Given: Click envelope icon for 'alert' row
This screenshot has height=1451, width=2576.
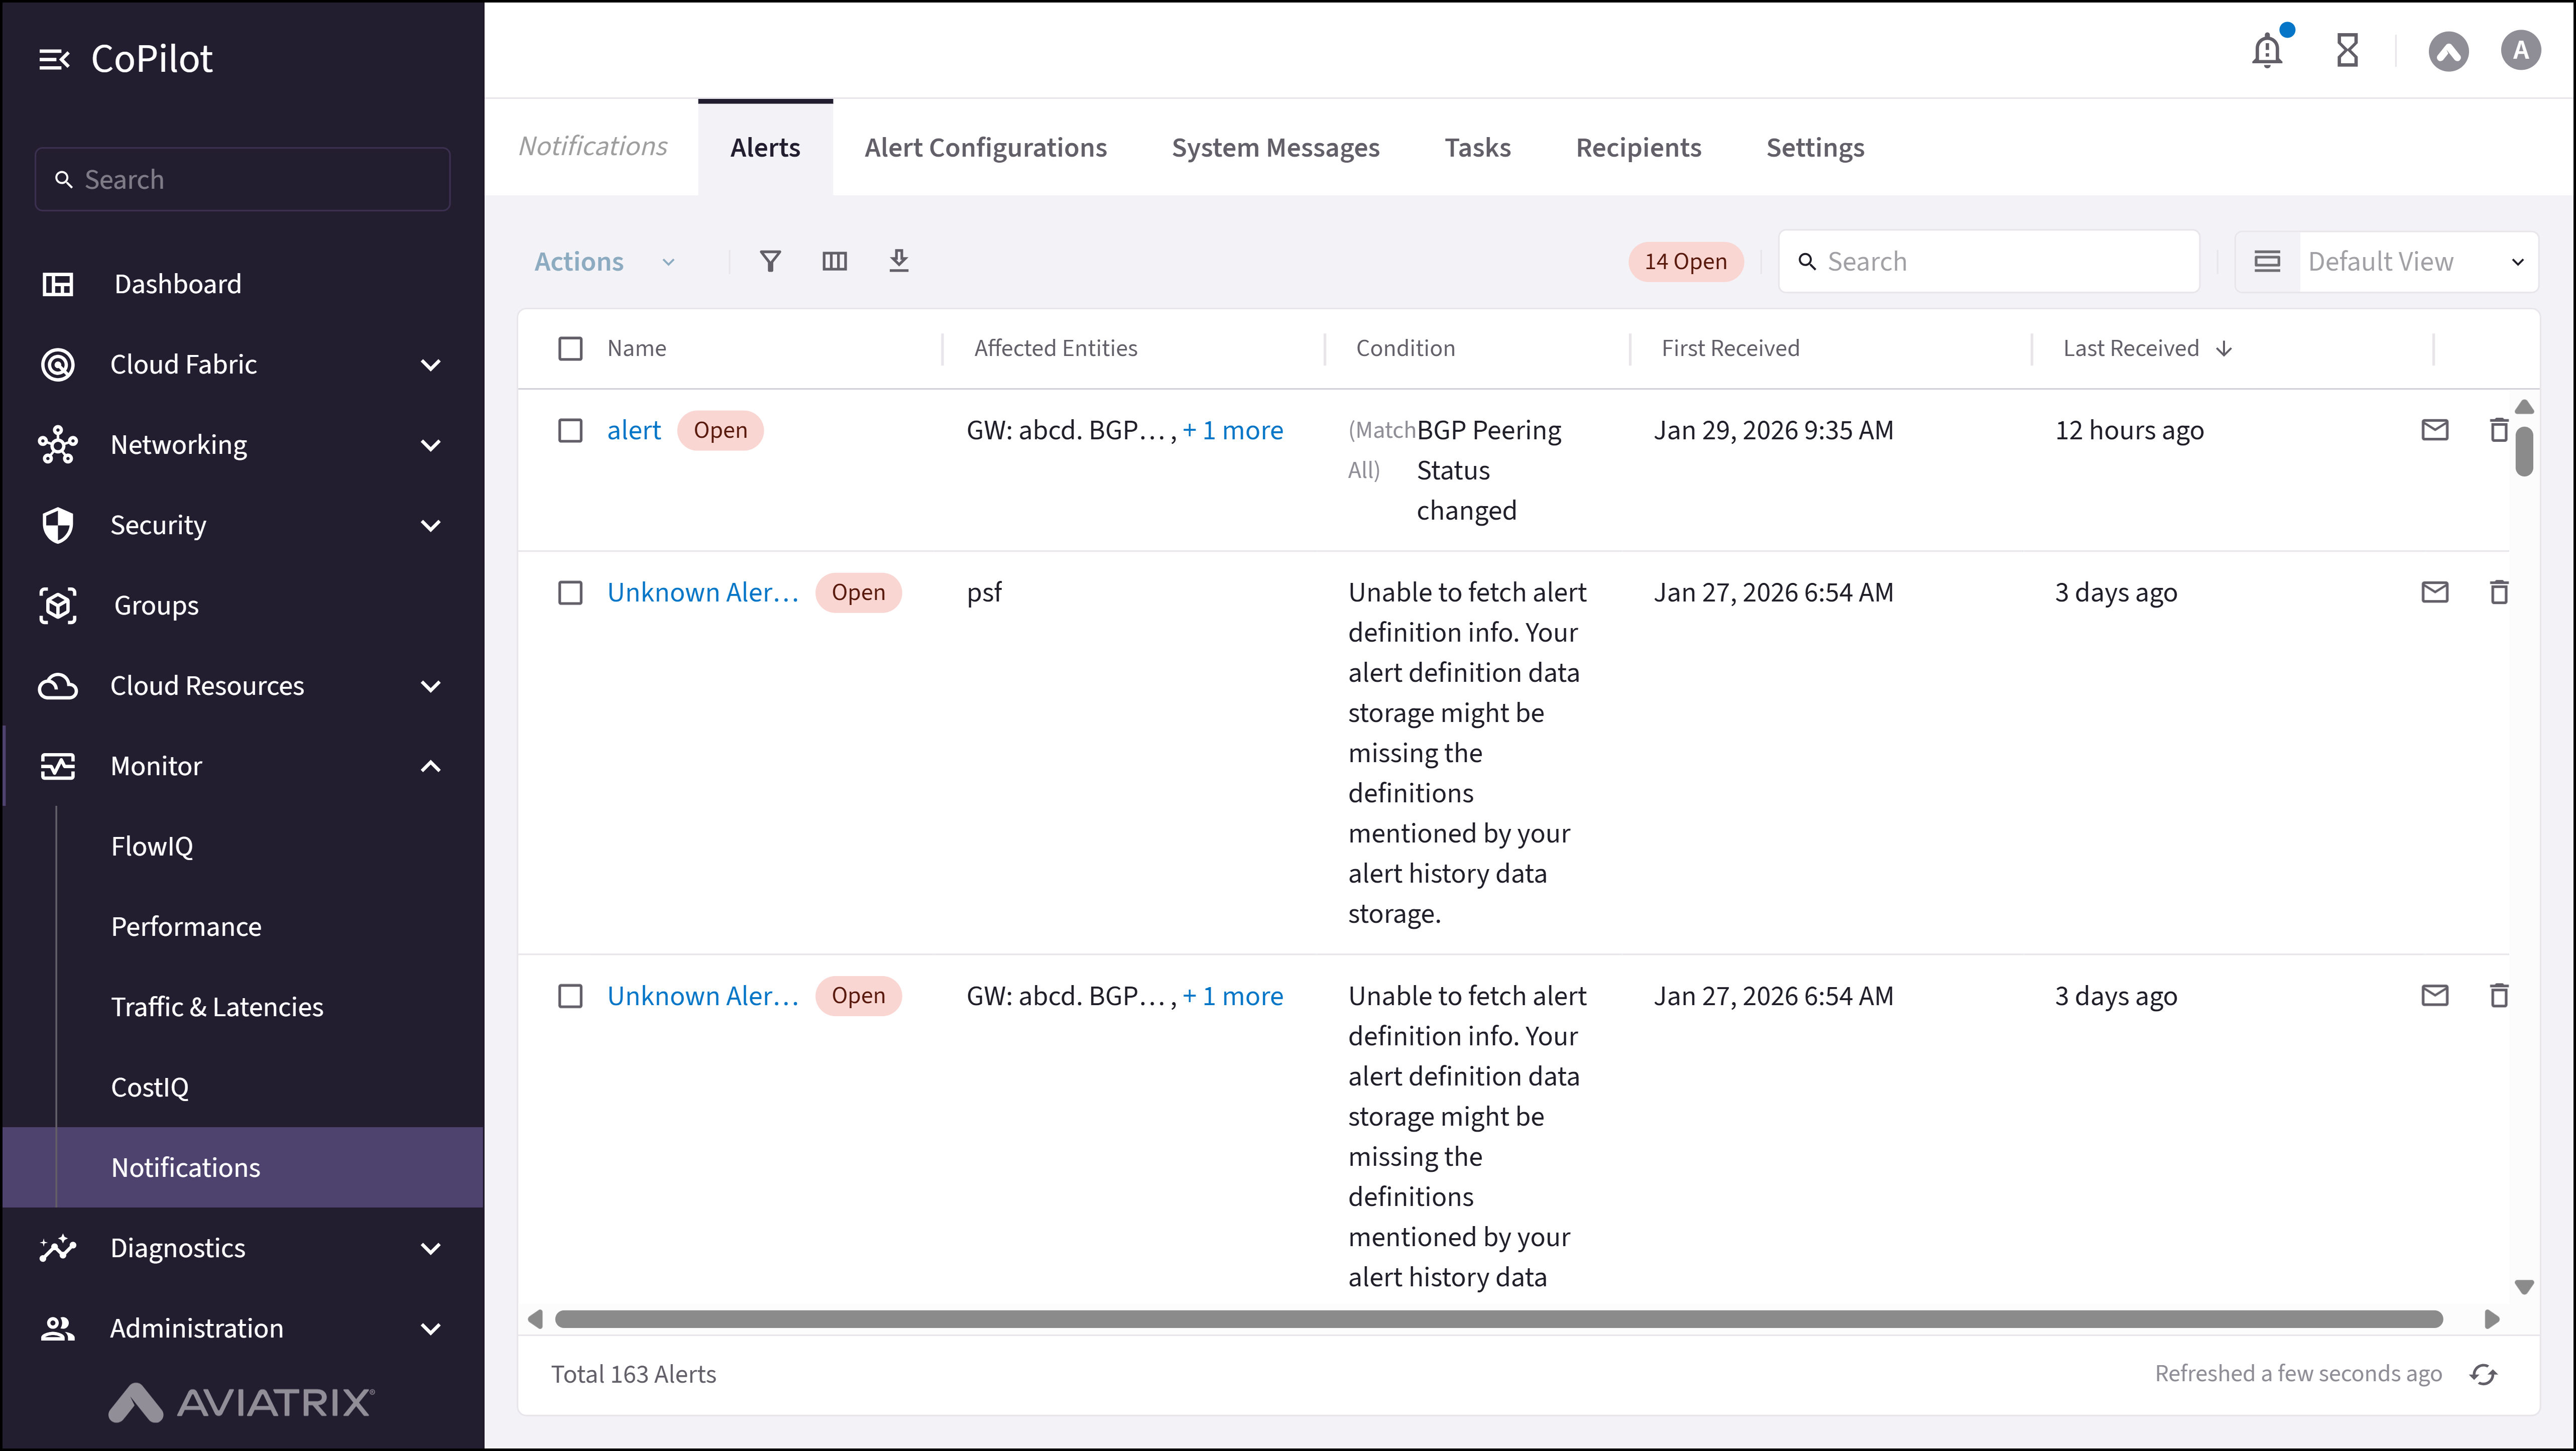Looking at the screenshot, I should (2434, 430).
